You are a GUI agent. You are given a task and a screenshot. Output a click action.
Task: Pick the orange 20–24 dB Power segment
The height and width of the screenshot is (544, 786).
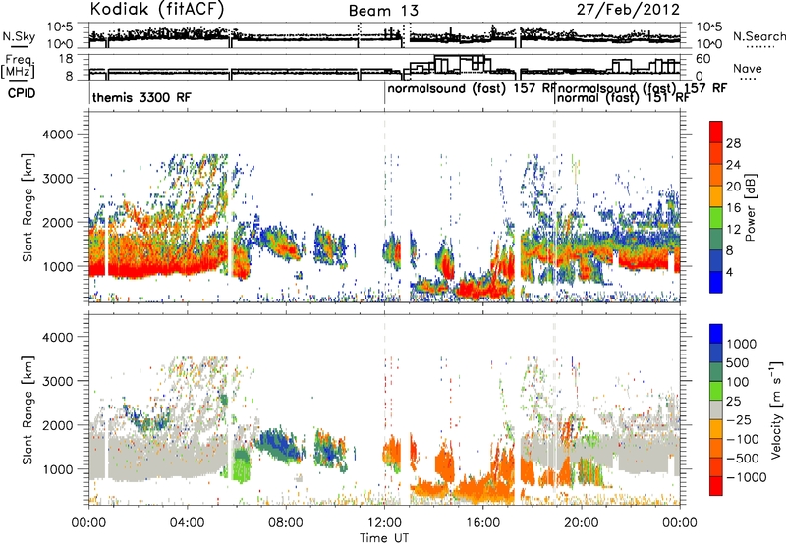click(716, 175)
